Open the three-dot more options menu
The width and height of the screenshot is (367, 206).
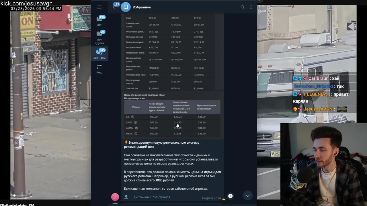[251, 7]
